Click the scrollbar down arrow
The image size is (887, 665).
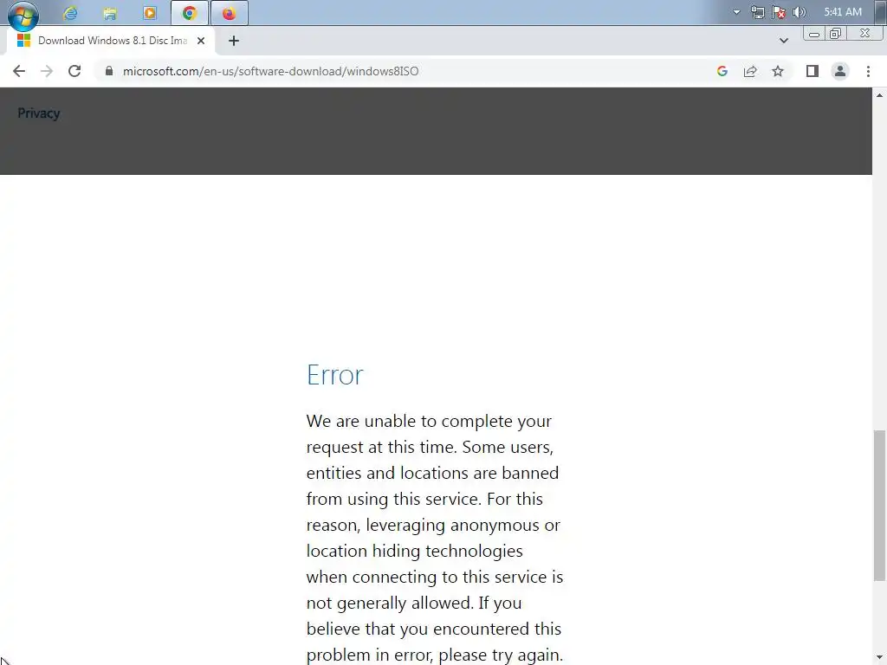pos(879,658)
